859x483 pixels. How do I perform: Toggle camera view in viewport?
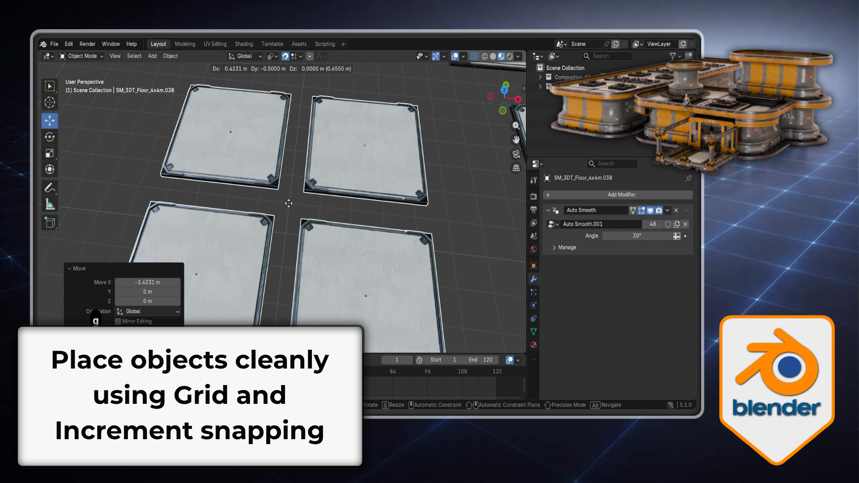click(516, 154)
